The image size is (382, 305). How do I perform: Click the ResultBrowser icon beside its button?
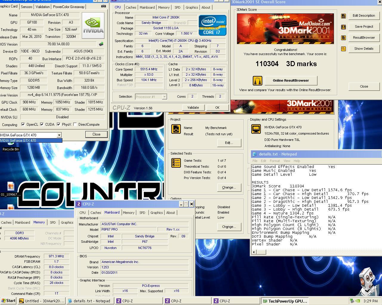pos(344,38)
